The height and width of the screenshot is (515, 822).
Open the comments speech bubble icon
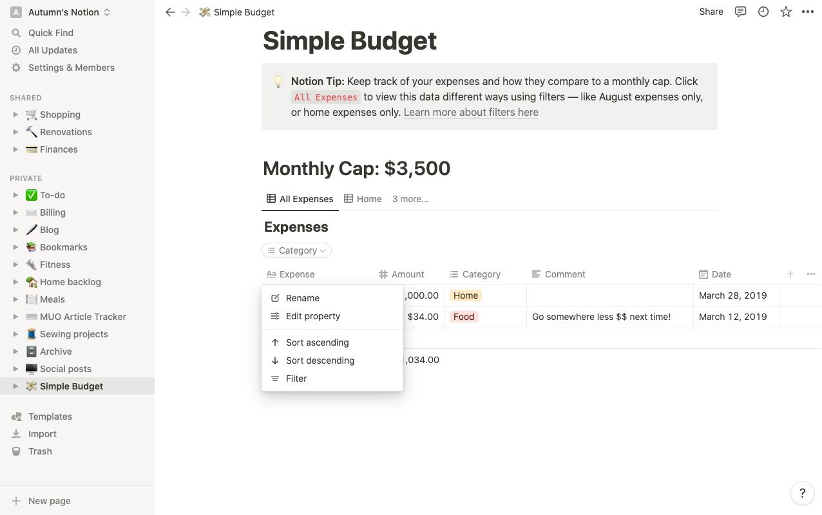pyautogui.click(x=741, y=12)
